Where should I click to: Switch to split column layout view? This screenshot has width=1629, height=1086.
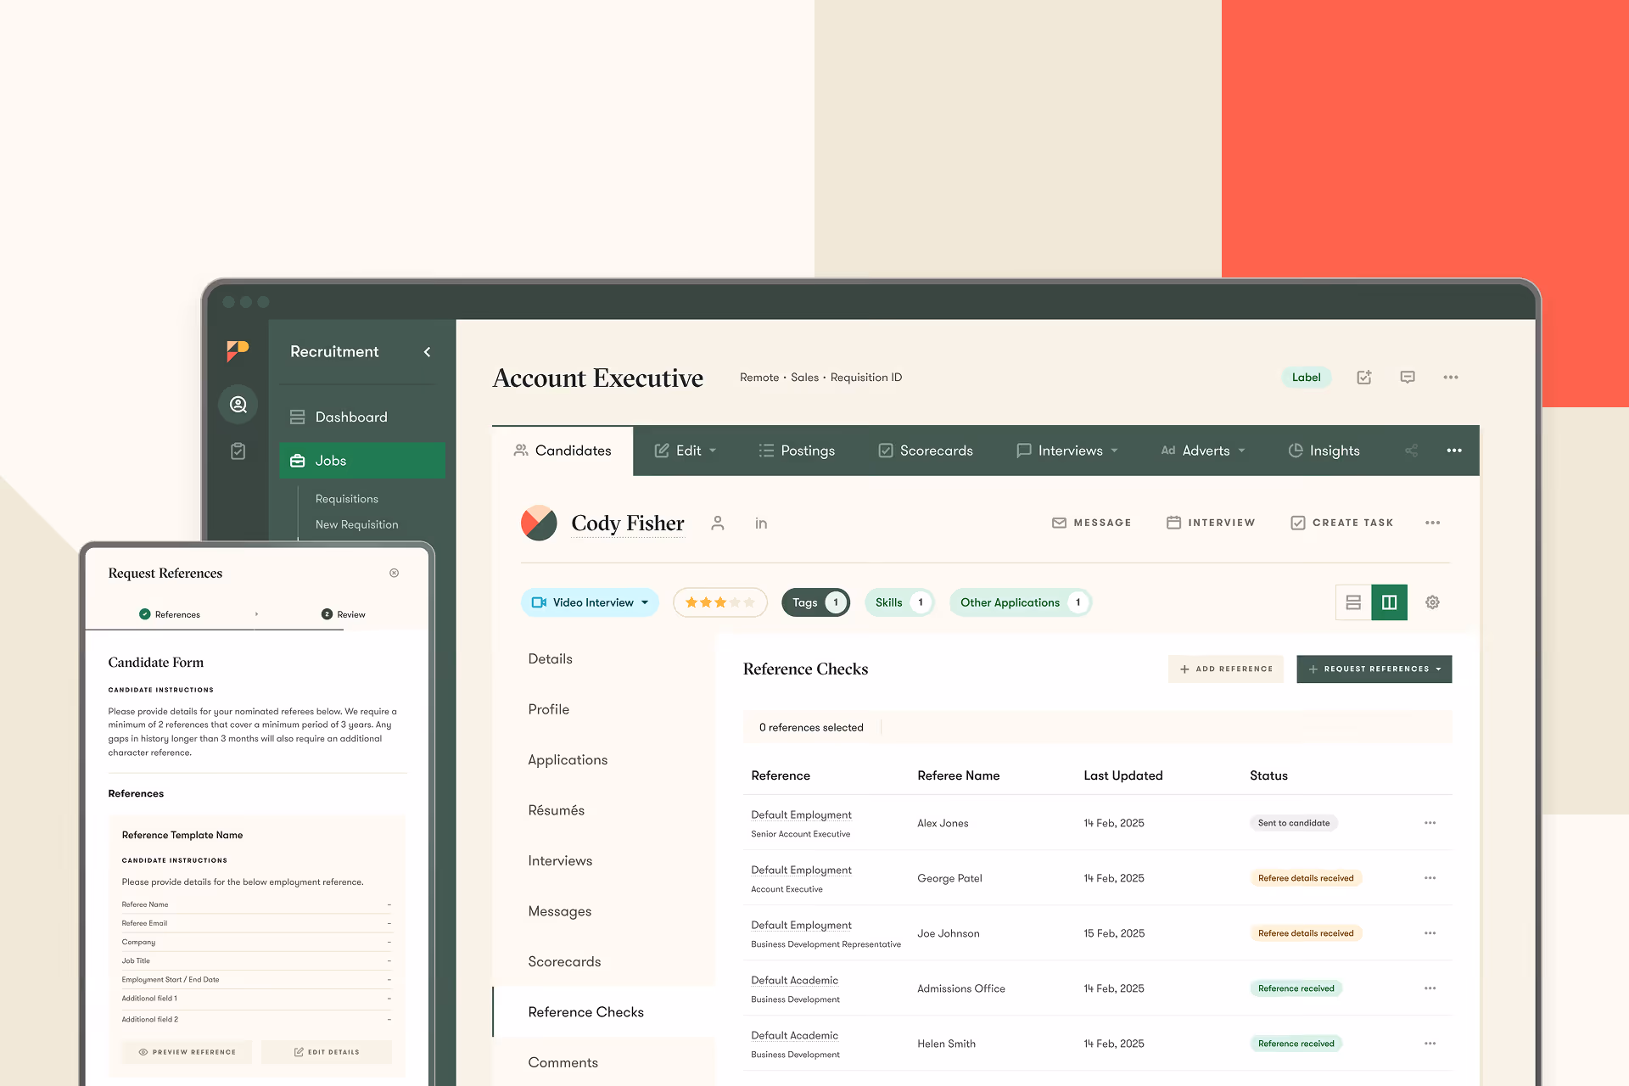coord(1390,602)
